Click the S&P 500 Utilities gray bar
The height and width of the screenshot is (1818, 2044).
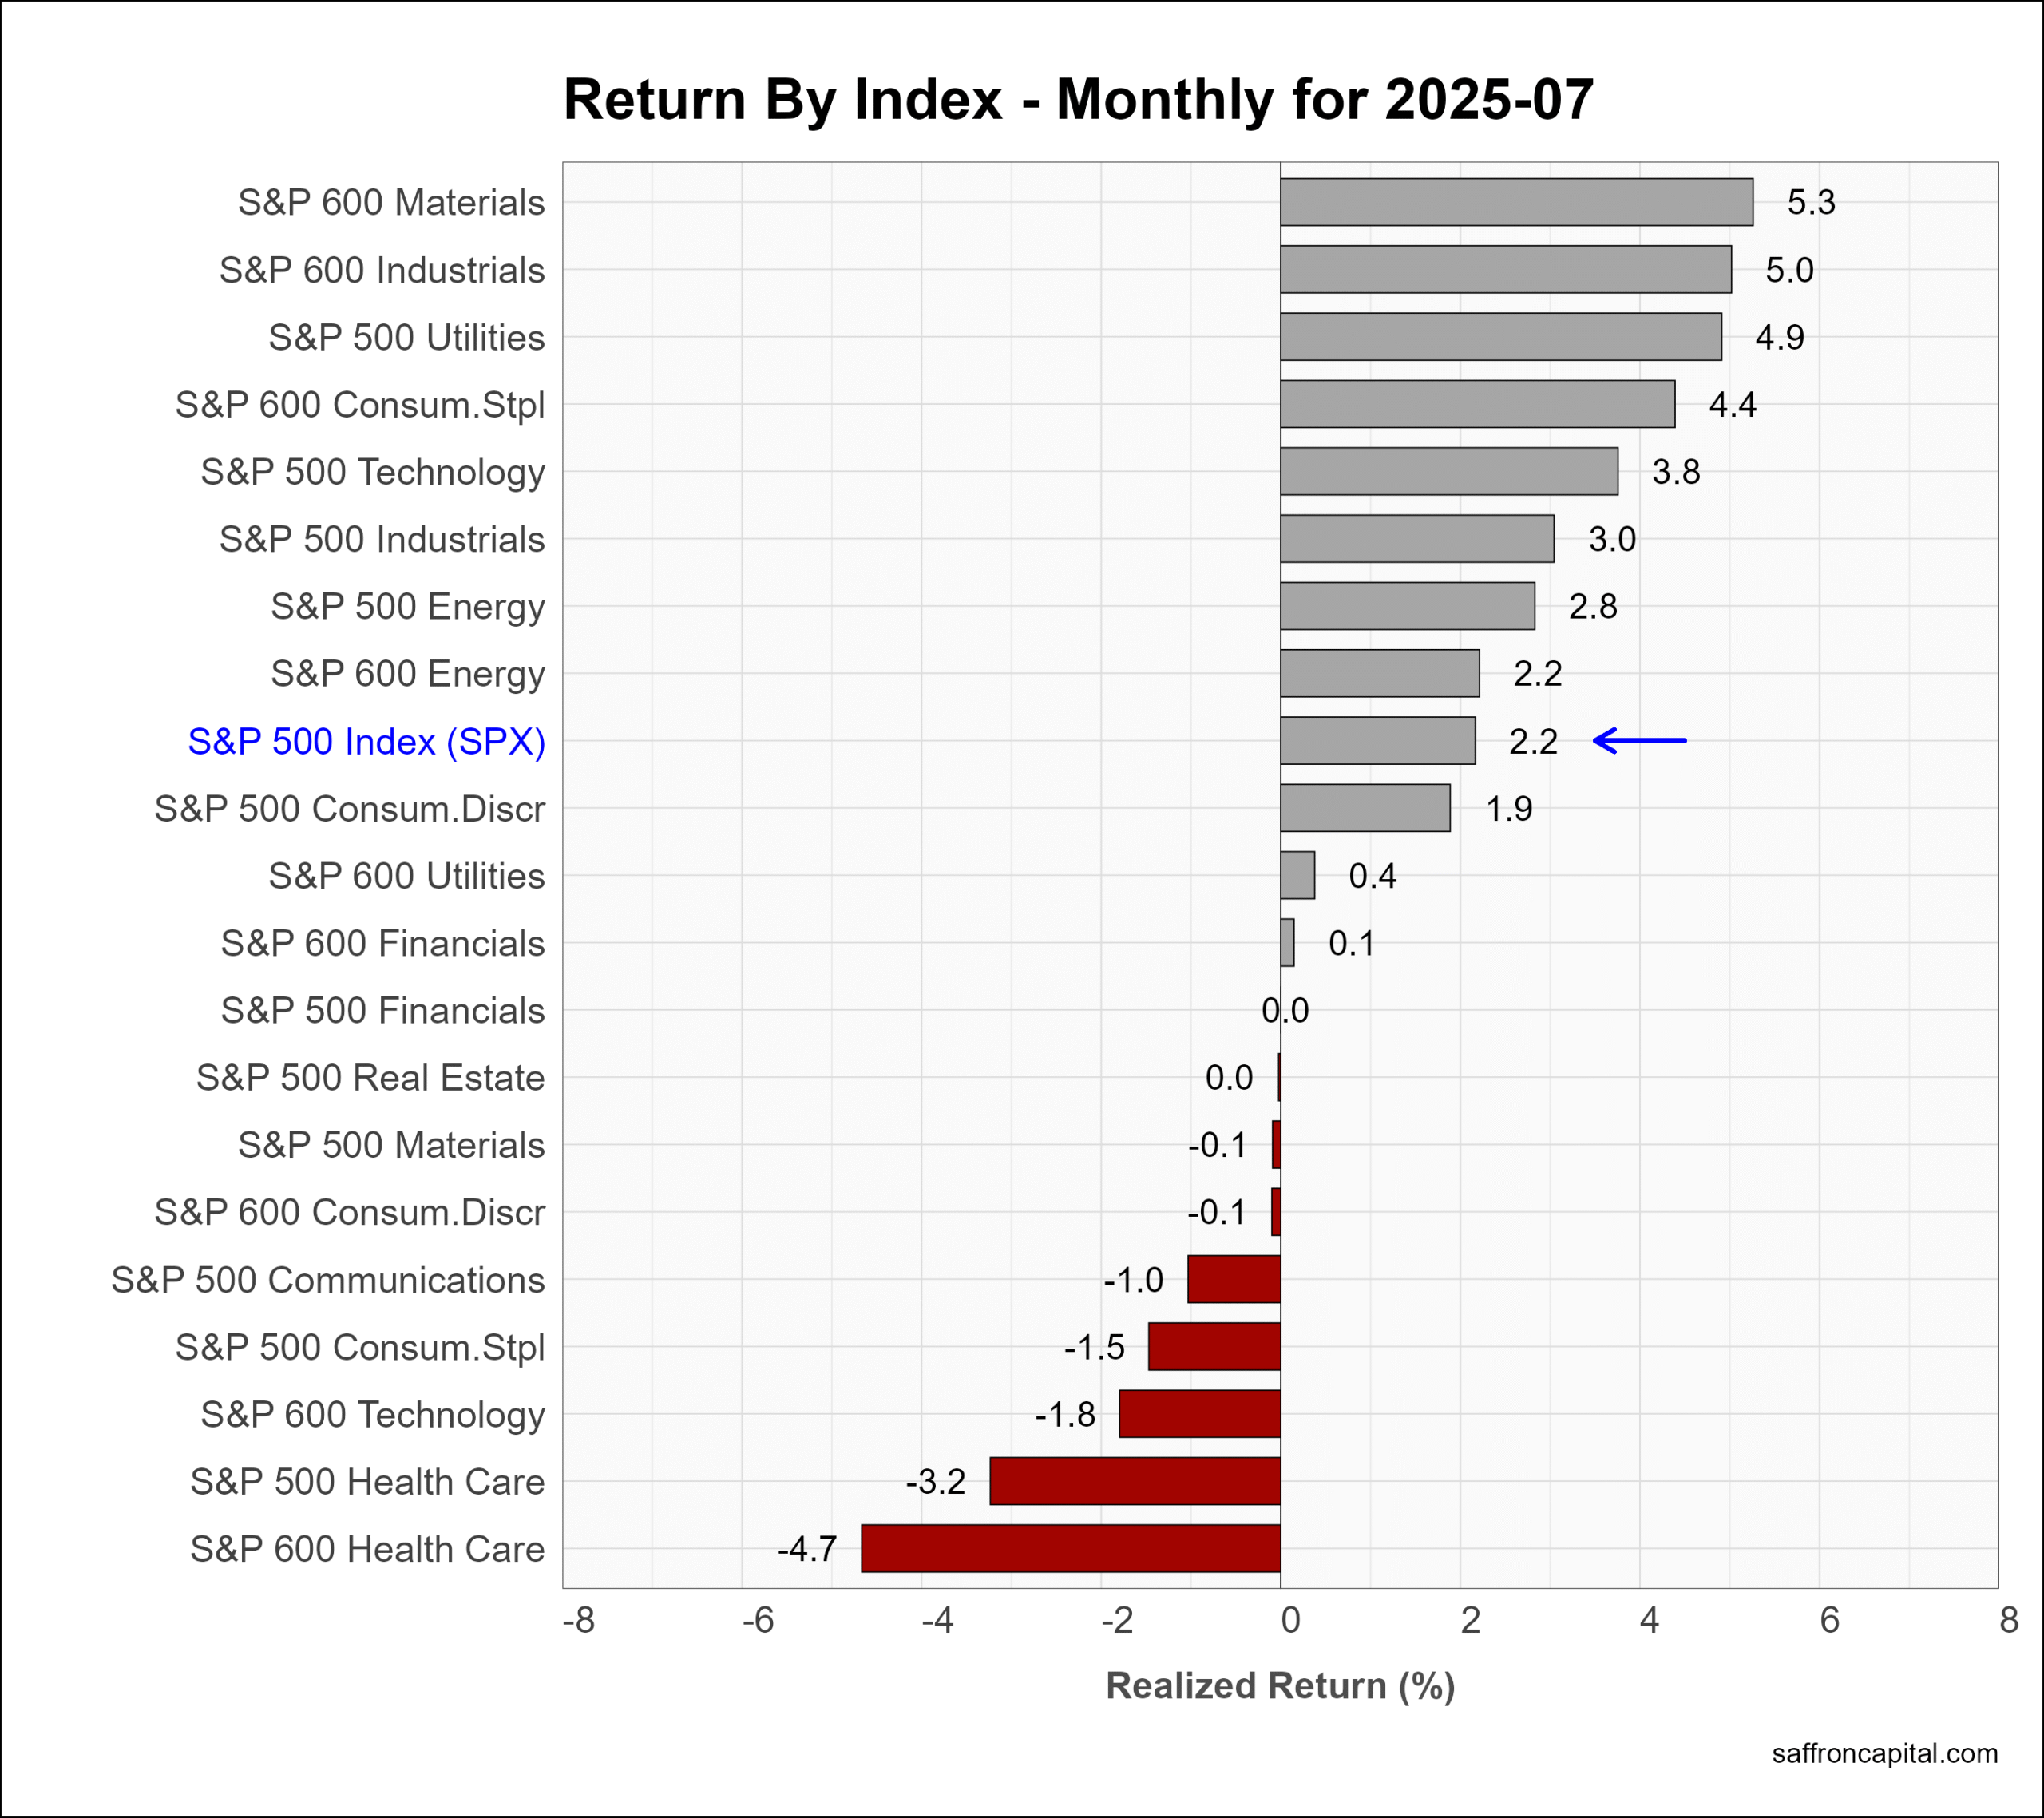click(x=1501, y=338)
